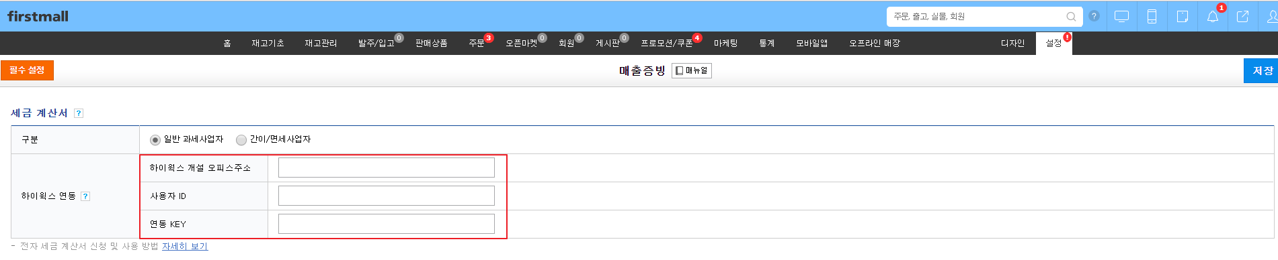This screenshot has height=260, width=1278.
Task: Click the blue 저장 button
Action: pyautogui.click(x=1261, y=70)
